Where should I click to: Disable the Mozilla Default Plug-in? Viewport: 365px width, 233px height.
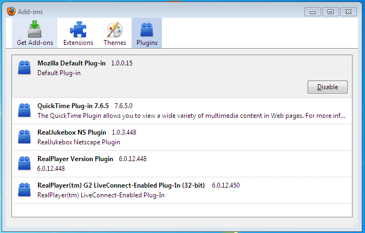pyautogui.click(x=328, y=87)
